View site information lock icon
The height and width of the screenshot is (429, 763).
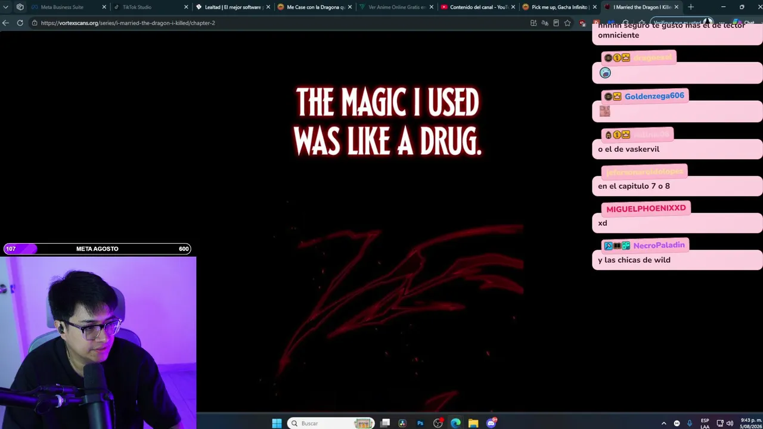tap(35, 23)
